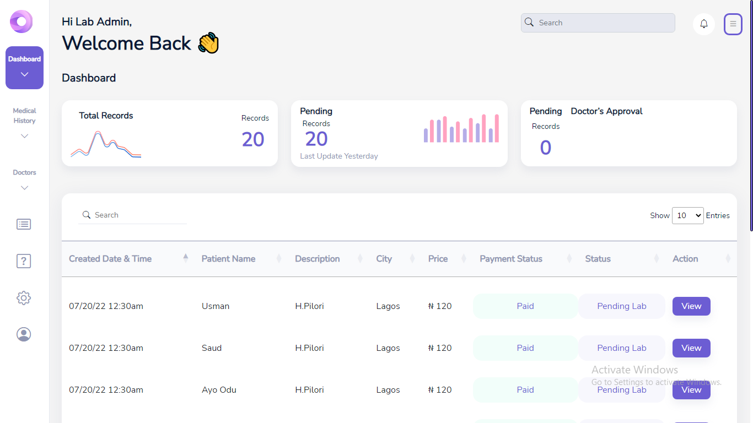View Saud's record
This screenshot has height=423, width=753.
(x=691, y=348)
